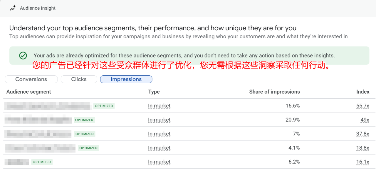The image size is (376, 169).
Task: Click the OPTIMIZED badge in the 16.6% row
Action: click(104, 106)
